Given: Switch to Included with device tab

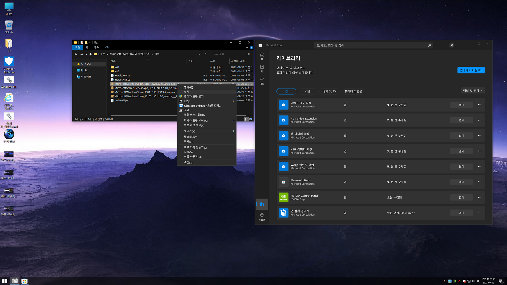Looking at the screenshot, I should 353,91.
